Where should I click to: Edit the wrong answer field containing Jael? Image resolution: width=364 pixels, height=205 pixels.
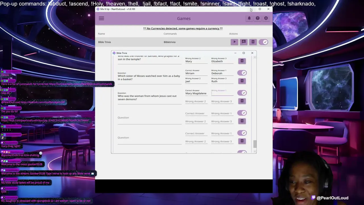[x=196, y=81]
